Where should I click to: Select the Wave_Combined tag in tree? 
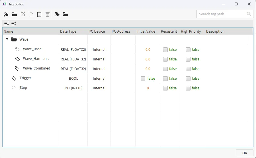click(x=36, y=68)
